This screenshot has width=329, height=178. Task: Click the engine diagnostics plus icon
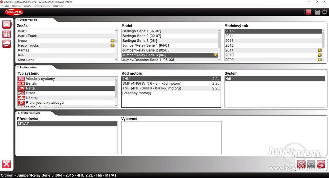321,164
